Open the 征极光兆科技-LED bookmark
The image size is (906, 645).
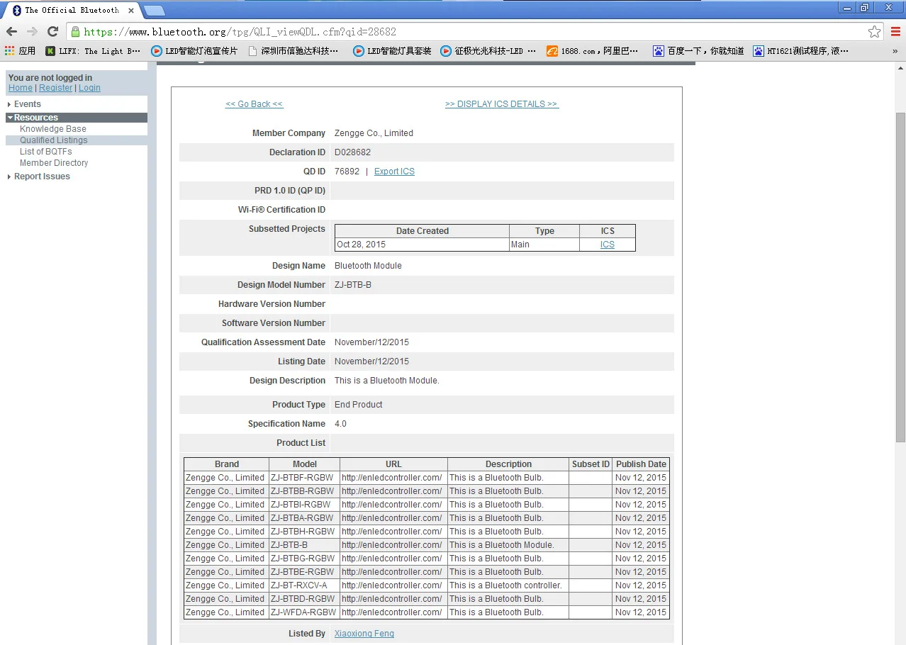[x=488, y=51]
